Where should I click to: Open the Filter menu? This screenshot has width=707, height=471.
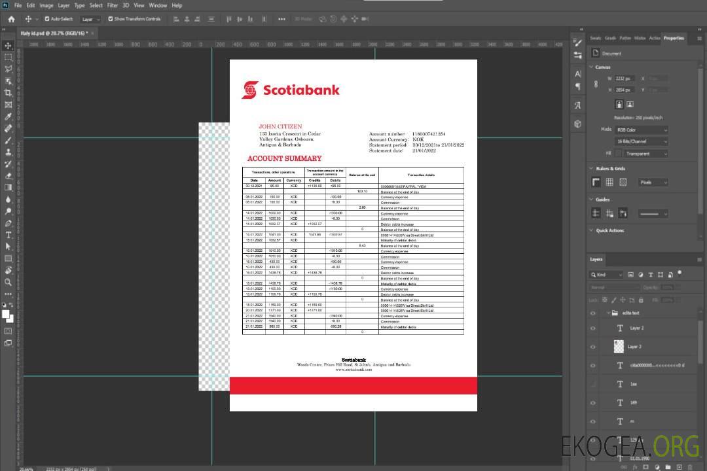point(113,5)
